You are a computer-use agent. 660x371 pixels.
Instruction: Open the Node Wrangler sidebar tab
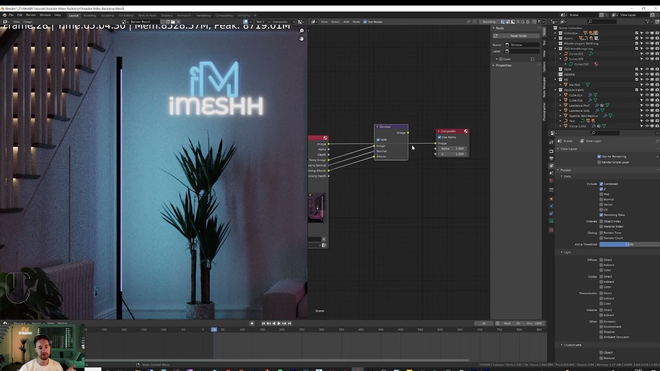pos(544,88)
